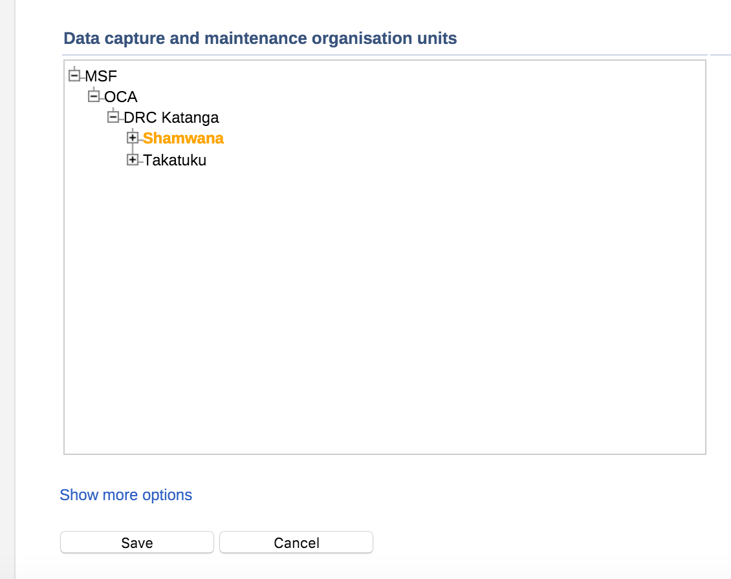Image resolution: width=731 pixels, height=579 pixels.
Task: Expand the Shamwana node with plus icon
Action: coord(133,138)
